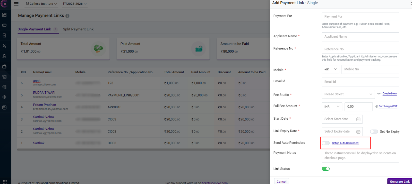412x184 pixels.
Task: Open the card payments sidebar icon
Action: click(x=4, y=25)
